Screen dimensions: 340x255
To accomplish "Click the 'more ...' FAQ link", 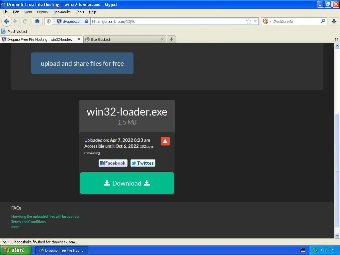I will point(17,227).
